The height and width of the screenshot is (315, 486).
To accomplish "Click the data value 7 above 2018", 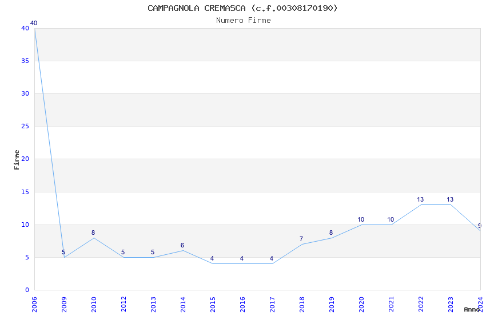I will 301,239.
